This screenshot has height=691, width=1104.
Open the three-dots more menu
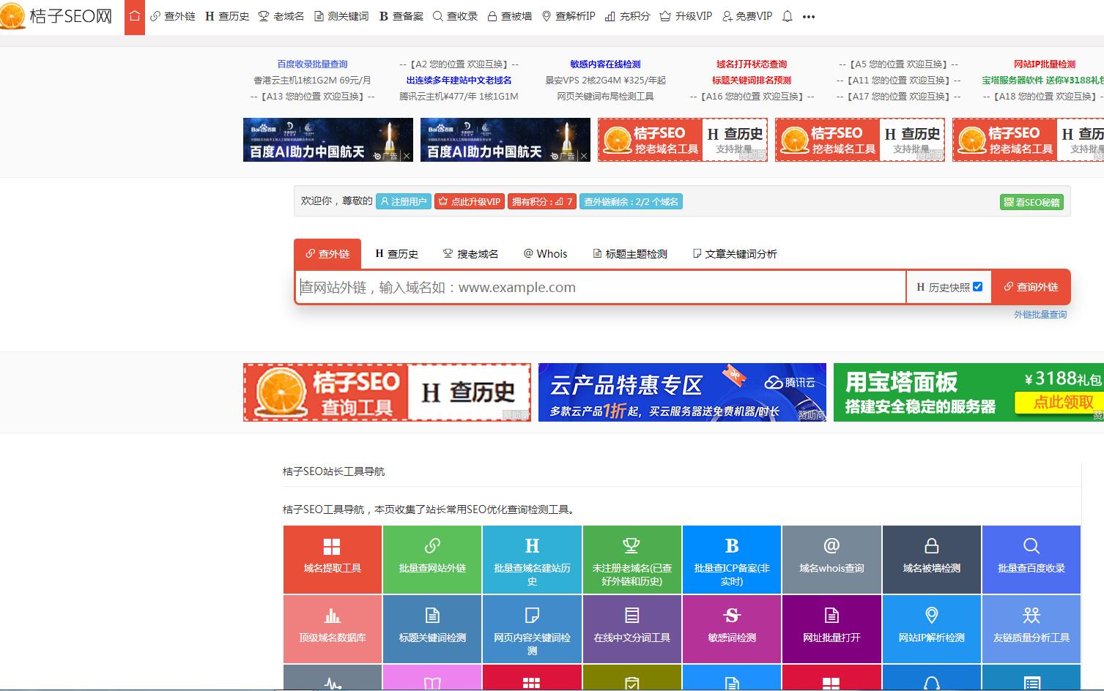[809, 17]
